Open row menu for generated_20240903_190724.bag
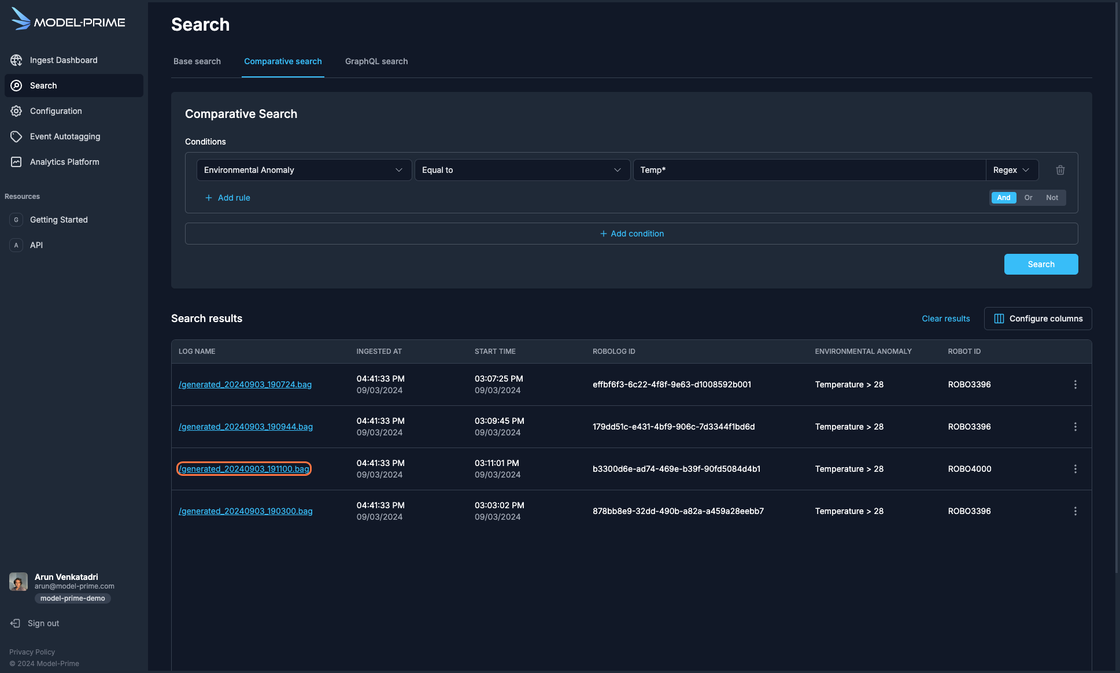This screenshot has width=1120, height=673. 1075,384
